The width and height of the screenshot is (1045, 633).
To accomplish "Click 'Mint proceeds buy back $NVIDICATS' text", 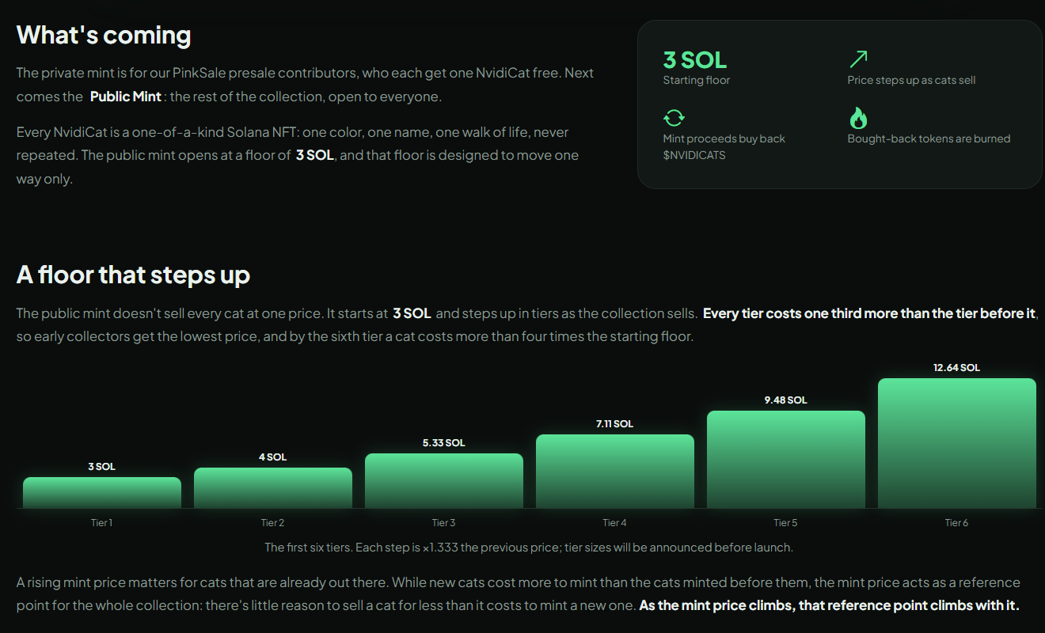I will click(724, 146).
